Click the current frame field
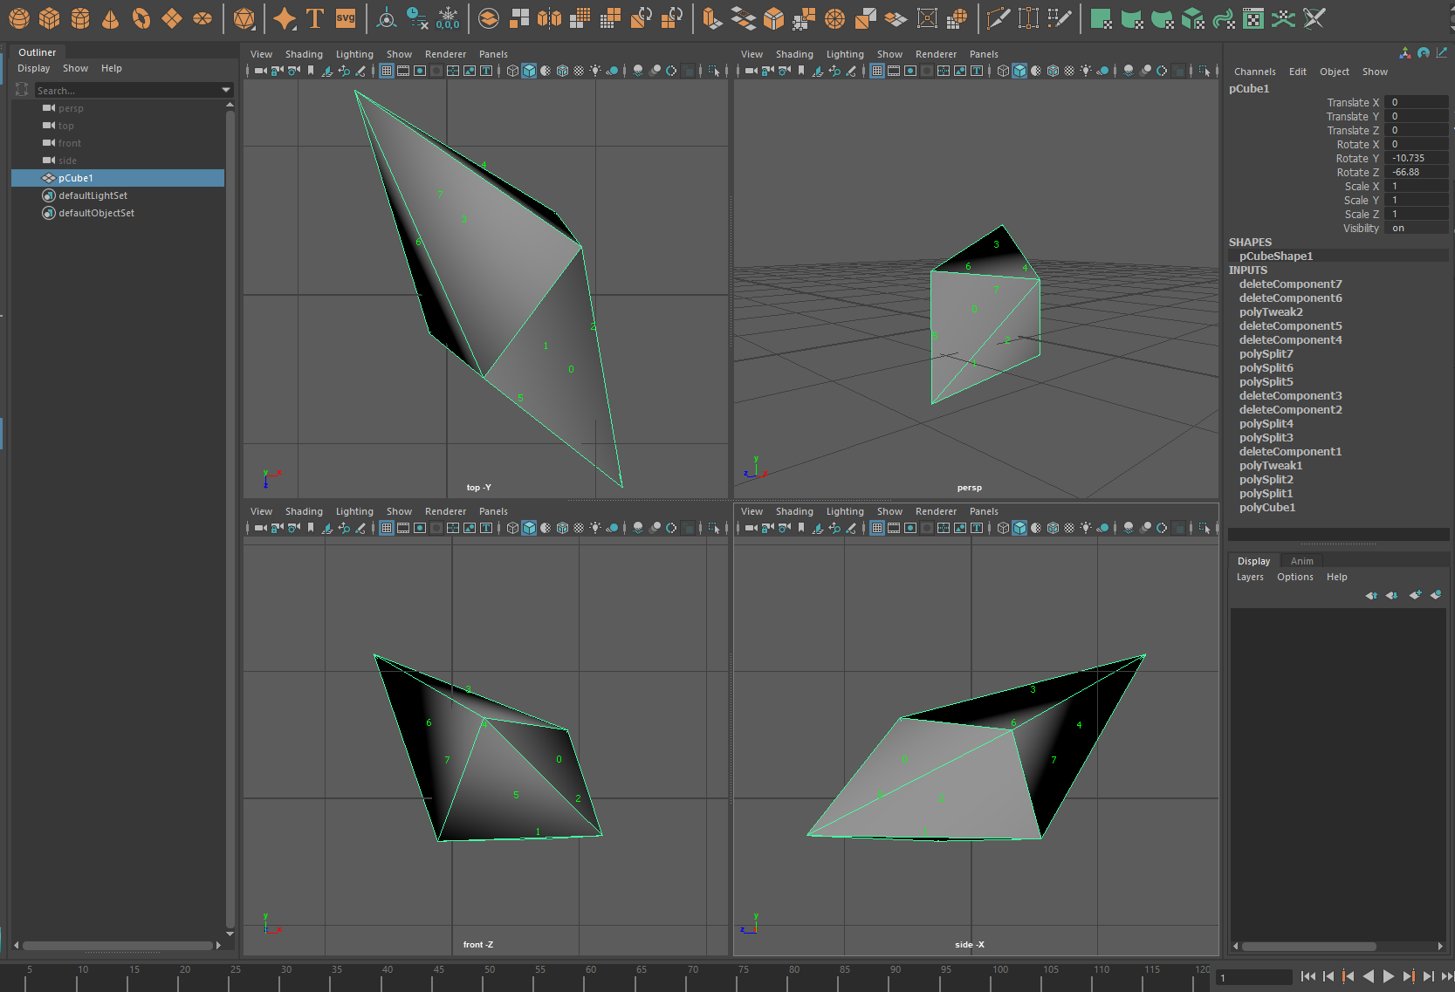Screen dimensions: 1455x992 (x=1254, y=978)
